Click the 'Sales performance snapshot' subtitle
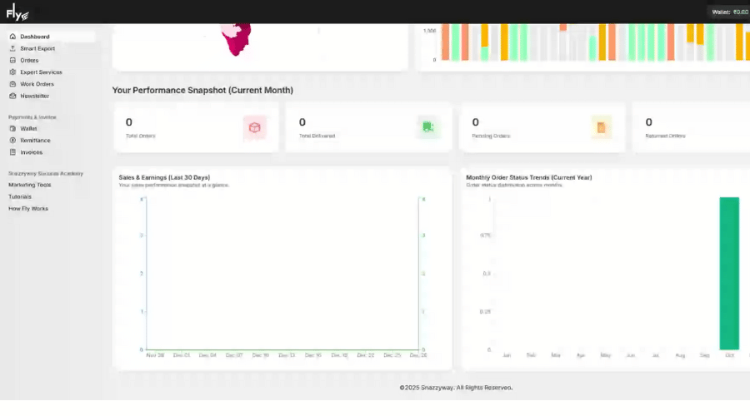The image size is (750, 416). pos(173,186)
